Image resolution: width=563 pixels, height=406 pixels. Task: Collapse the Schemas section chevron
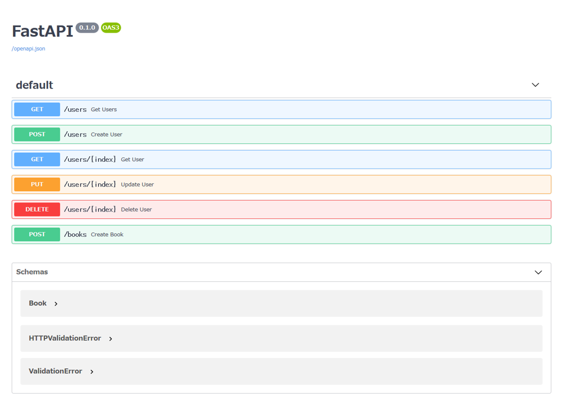[538, 272]
